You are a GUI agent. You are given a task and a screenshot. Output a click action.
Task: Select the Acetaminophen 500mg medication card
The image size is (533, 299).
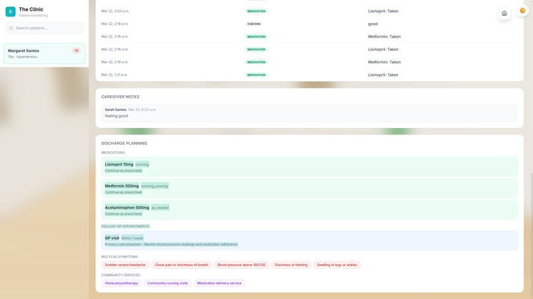[309, 210]
